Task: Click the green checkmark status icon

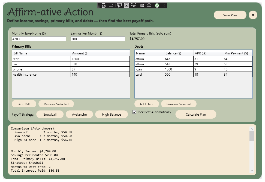Action: tap(157, 5)
